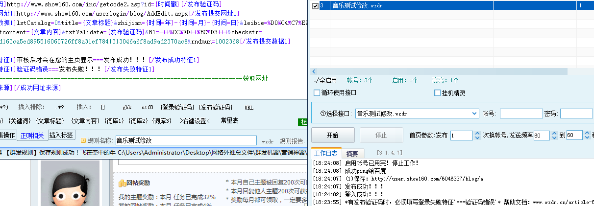The image size is (594, 206).
Task: Select the 正则相关 tab
Action: [x=32, y=135]
